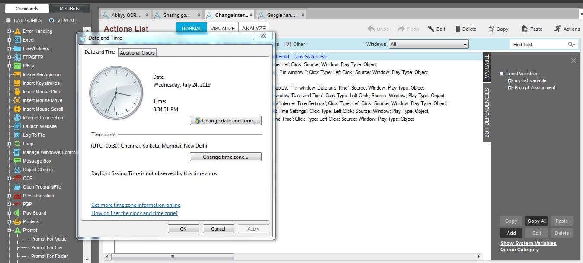The height and width of the screenshot is (263, 583).
Task: Switch to the VISUALIZE view tab
Action: coord(222,29)
